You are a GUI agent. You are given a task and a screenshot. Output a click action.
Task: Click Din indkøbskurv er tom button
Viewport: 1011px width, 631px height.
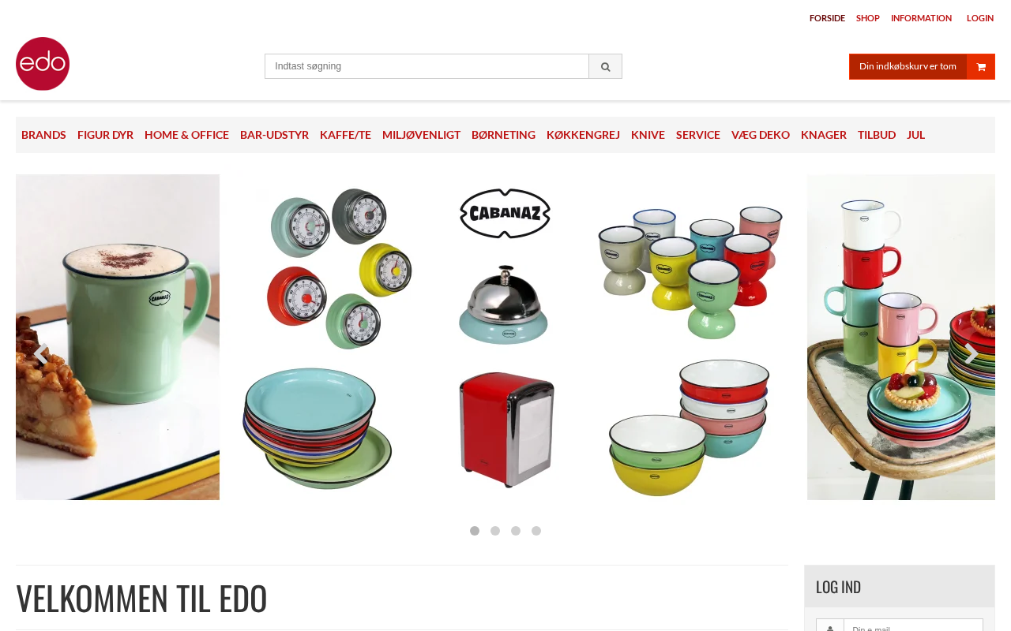[908, 66]
